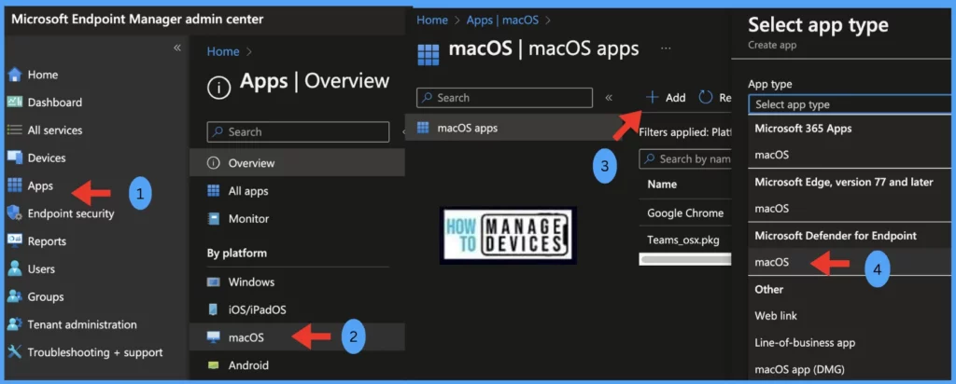This screenshot has width=956, height=384.
Task: Click the Apps grid icon in sidebar
Action: 15,185
